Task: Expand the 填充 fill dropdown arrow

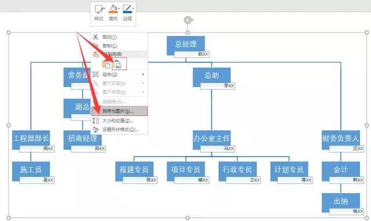Action: point(118,9)
